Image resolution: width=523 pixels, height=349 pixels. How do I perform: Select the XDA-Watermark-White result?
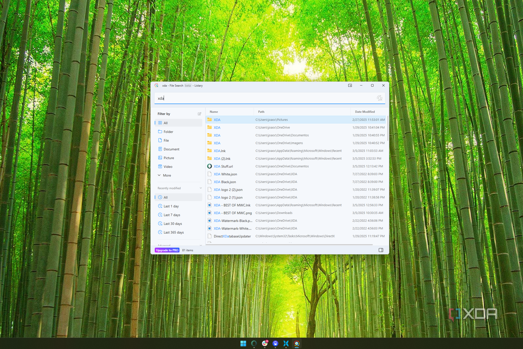pos(296,228)
